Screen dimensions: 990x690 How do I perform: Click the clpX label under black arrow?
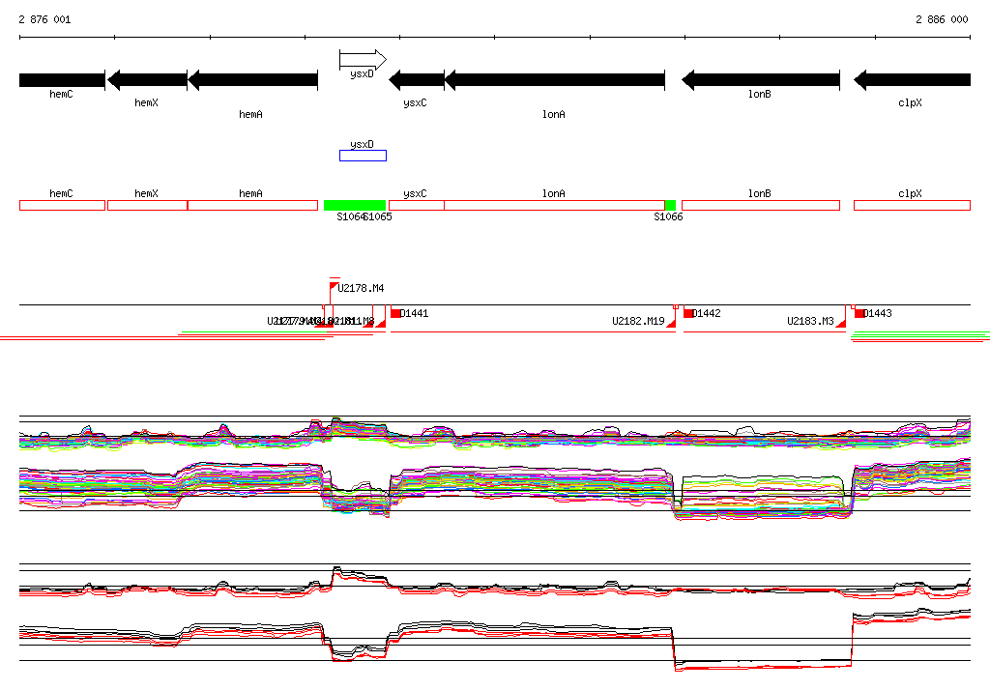click(910, 102)
